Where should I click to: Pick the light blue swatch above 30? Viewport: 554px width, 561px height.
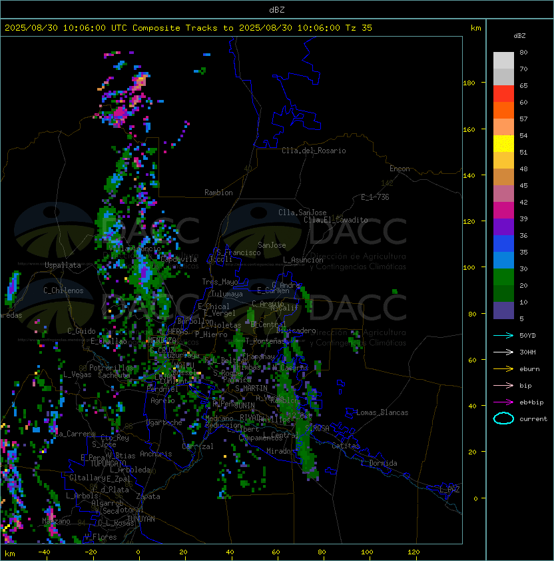click(x=503, y=260)
